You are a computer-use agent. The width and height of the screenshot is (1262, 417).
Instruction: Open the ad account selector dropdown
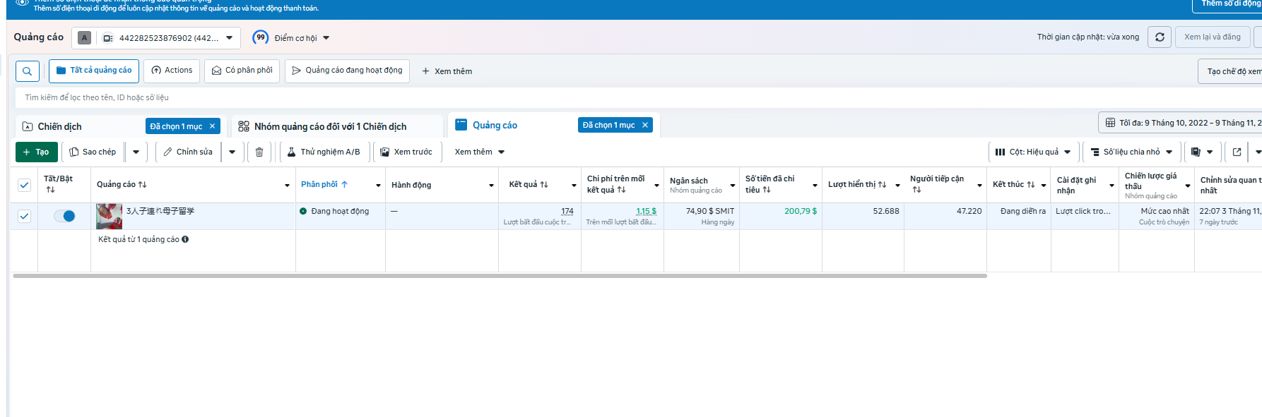click(156, 38)
